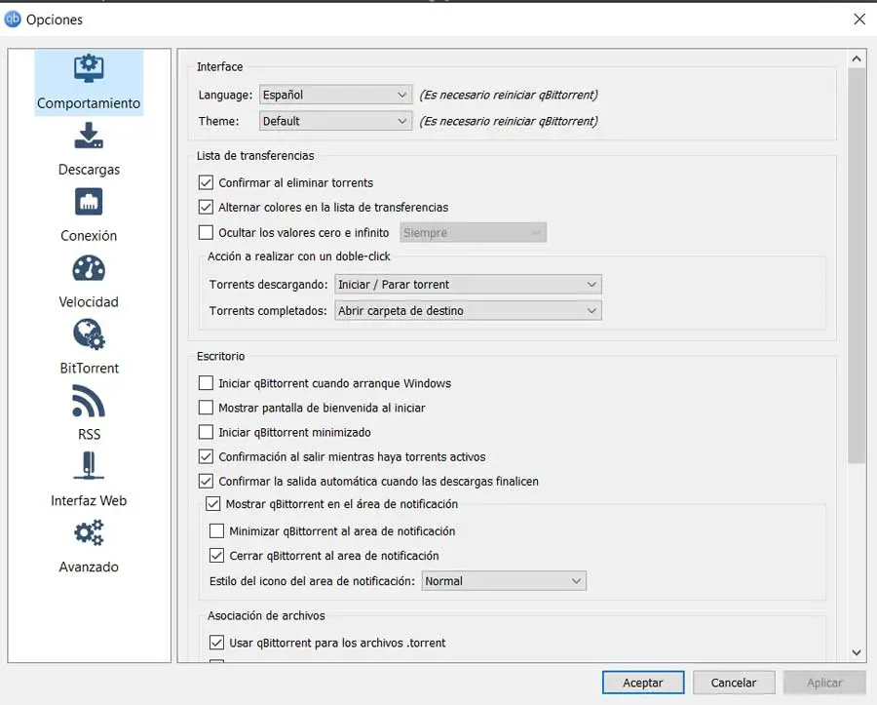Open Torrents completados action dropdown
Viewport: 877px width, 705px height.
click(x=468, y=310)
